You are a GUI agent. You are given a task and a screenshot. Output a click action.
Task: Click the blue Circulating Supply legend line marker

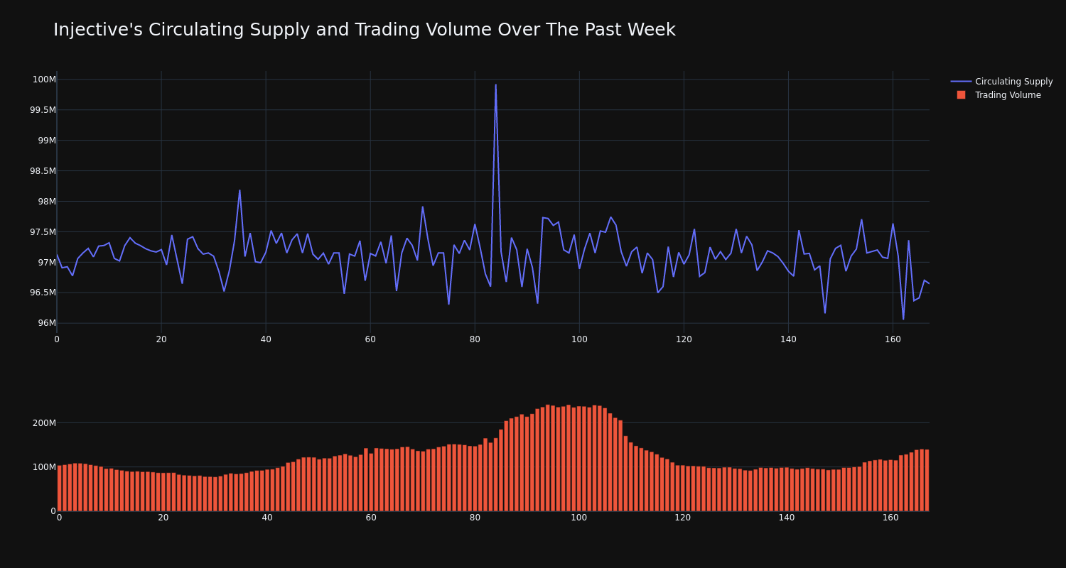point(961,82)
